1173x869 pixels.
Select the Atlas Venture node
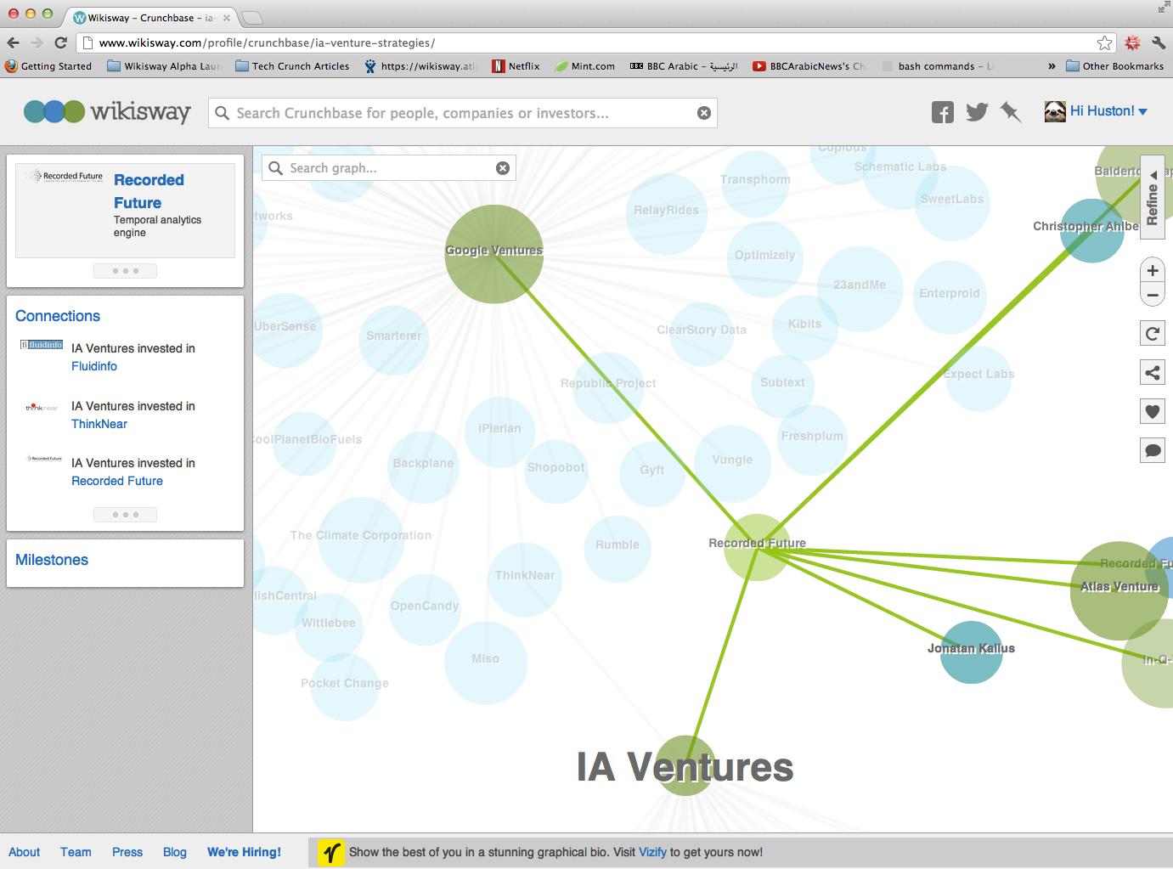(1119, 590)
